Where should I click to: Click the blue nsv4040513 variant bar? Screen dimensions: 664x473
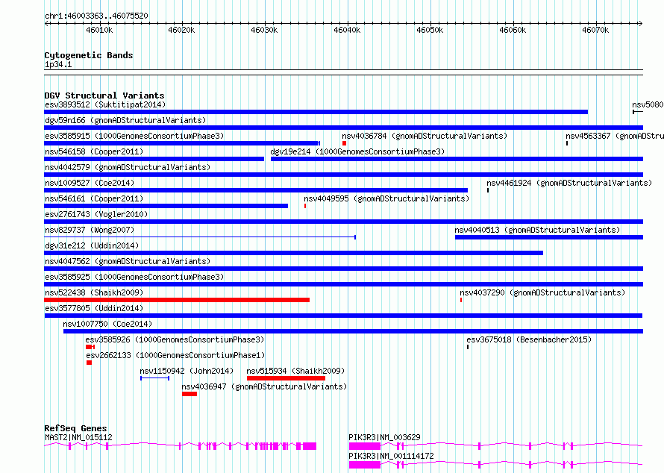pyautogui.click(x=549, y=237)
